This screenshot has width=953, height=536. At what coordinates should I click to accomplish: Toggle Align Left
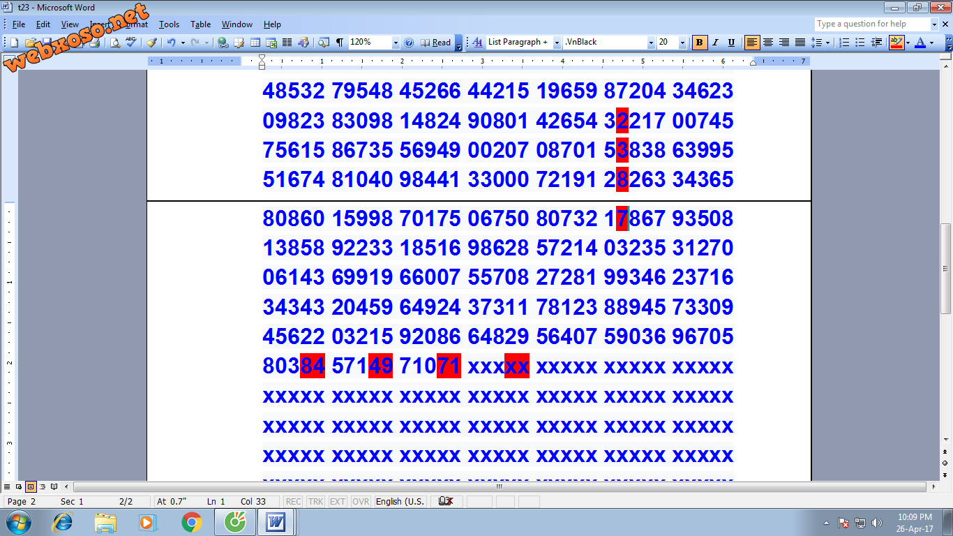click(x=752, y=43)
